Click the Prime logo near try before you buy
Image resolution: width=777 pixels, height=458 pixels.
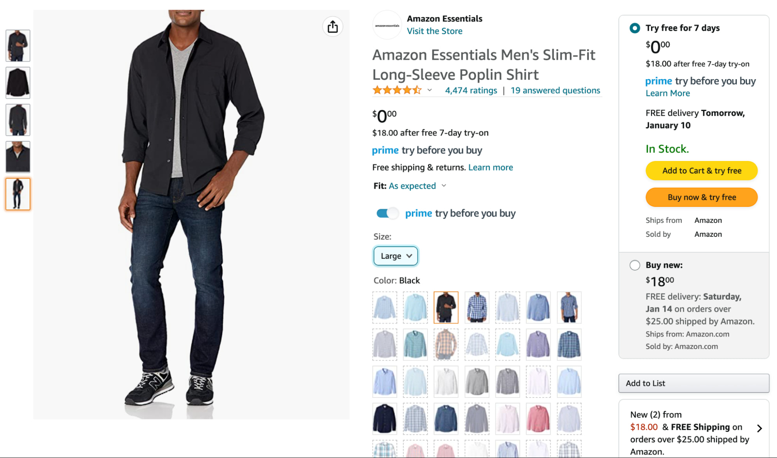[x=385, y=150]
